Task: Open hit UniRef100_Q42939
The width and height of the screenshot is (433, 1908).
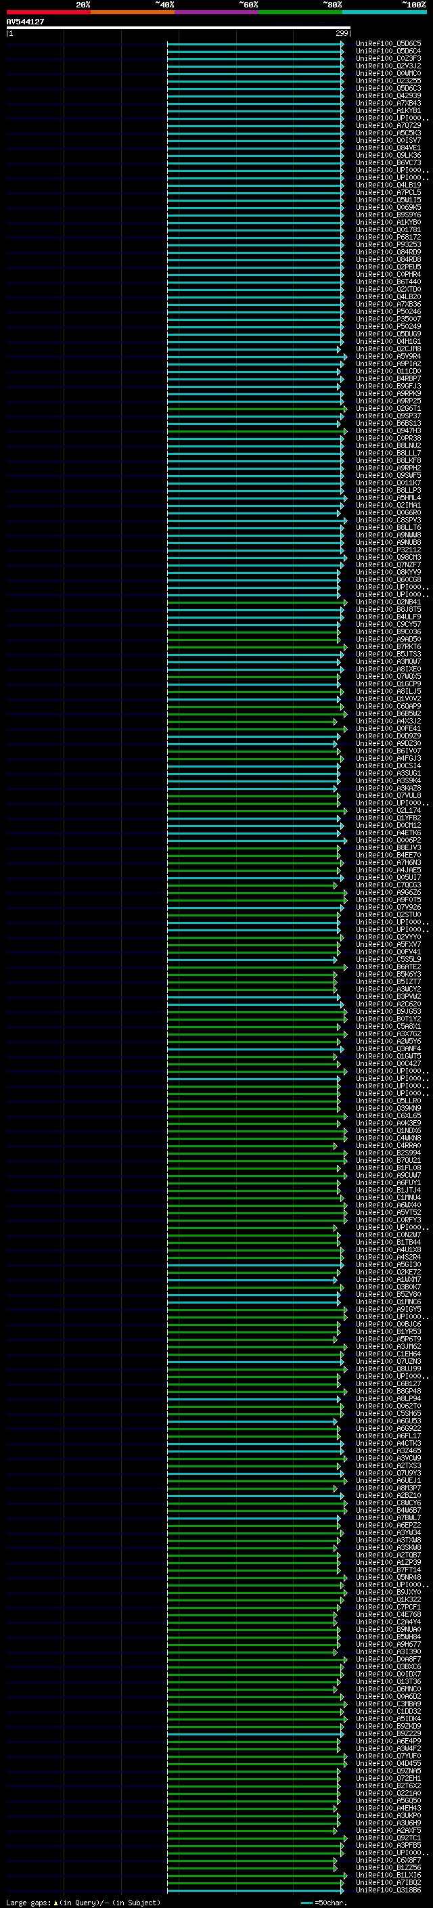Action: 388,95
